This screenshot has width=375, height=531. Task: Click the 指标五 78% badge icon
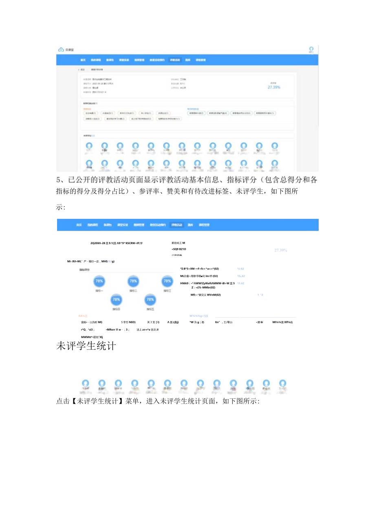click(x=149, y=299)
